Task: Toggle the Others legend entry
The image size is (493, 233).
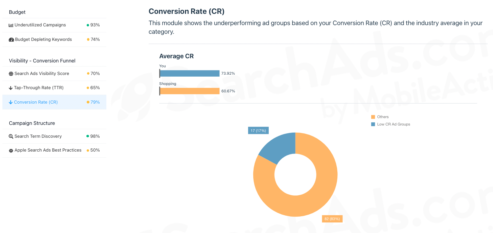Action: click(382, 117)
